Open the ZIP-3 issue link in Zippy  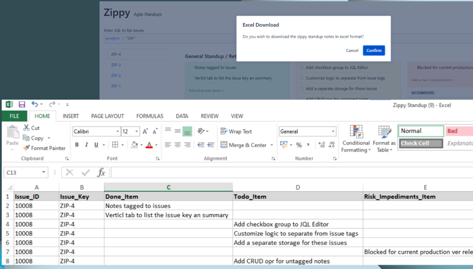click(x=116, y=65)
